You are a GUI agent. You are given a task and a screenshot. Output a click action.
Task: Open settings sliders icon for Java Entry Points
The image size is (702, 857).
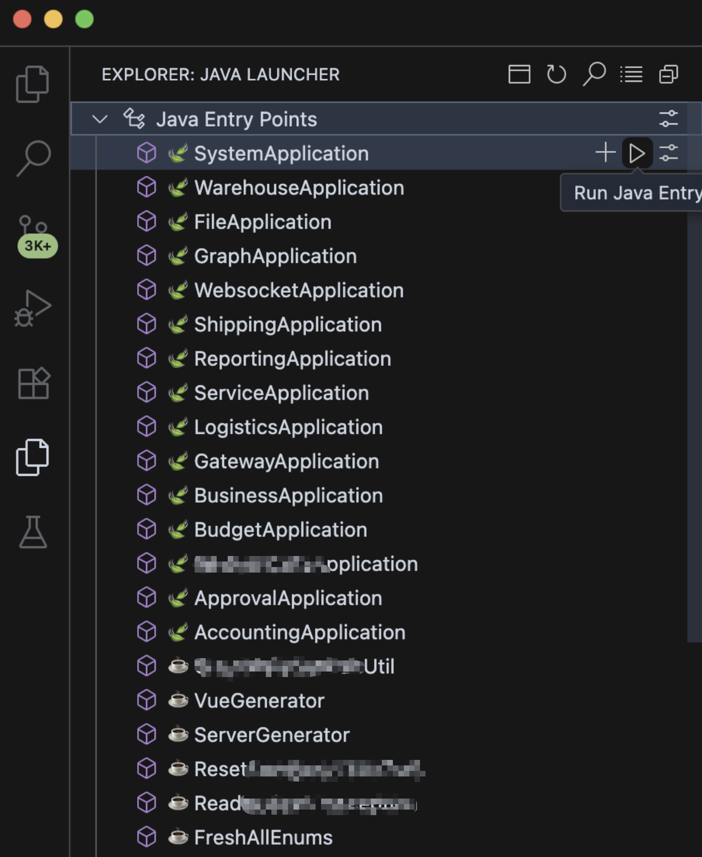pos(668,119)
